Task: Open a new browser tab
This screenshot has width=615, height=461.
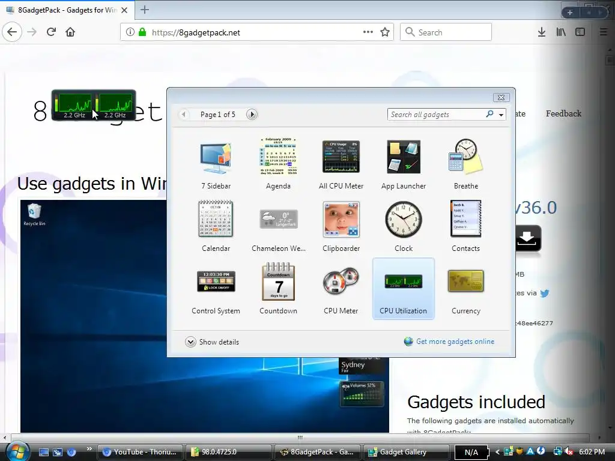Action: (x=145, y=10)
